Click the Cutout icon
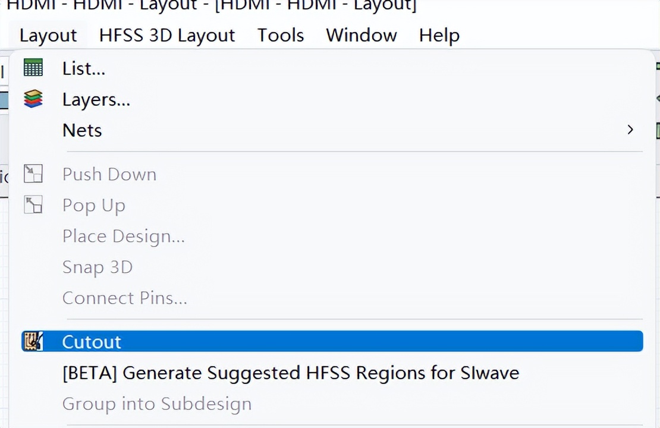 tap(33, 341)
